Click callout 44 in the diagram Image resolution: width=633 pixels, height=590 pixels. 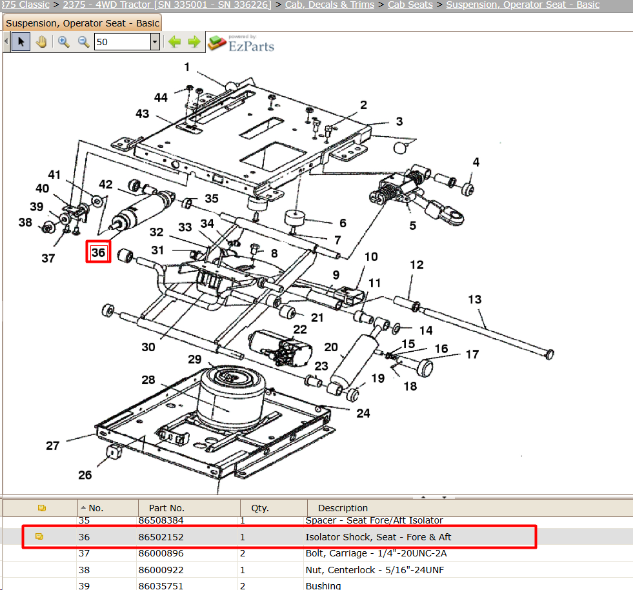tap(161, 97)
